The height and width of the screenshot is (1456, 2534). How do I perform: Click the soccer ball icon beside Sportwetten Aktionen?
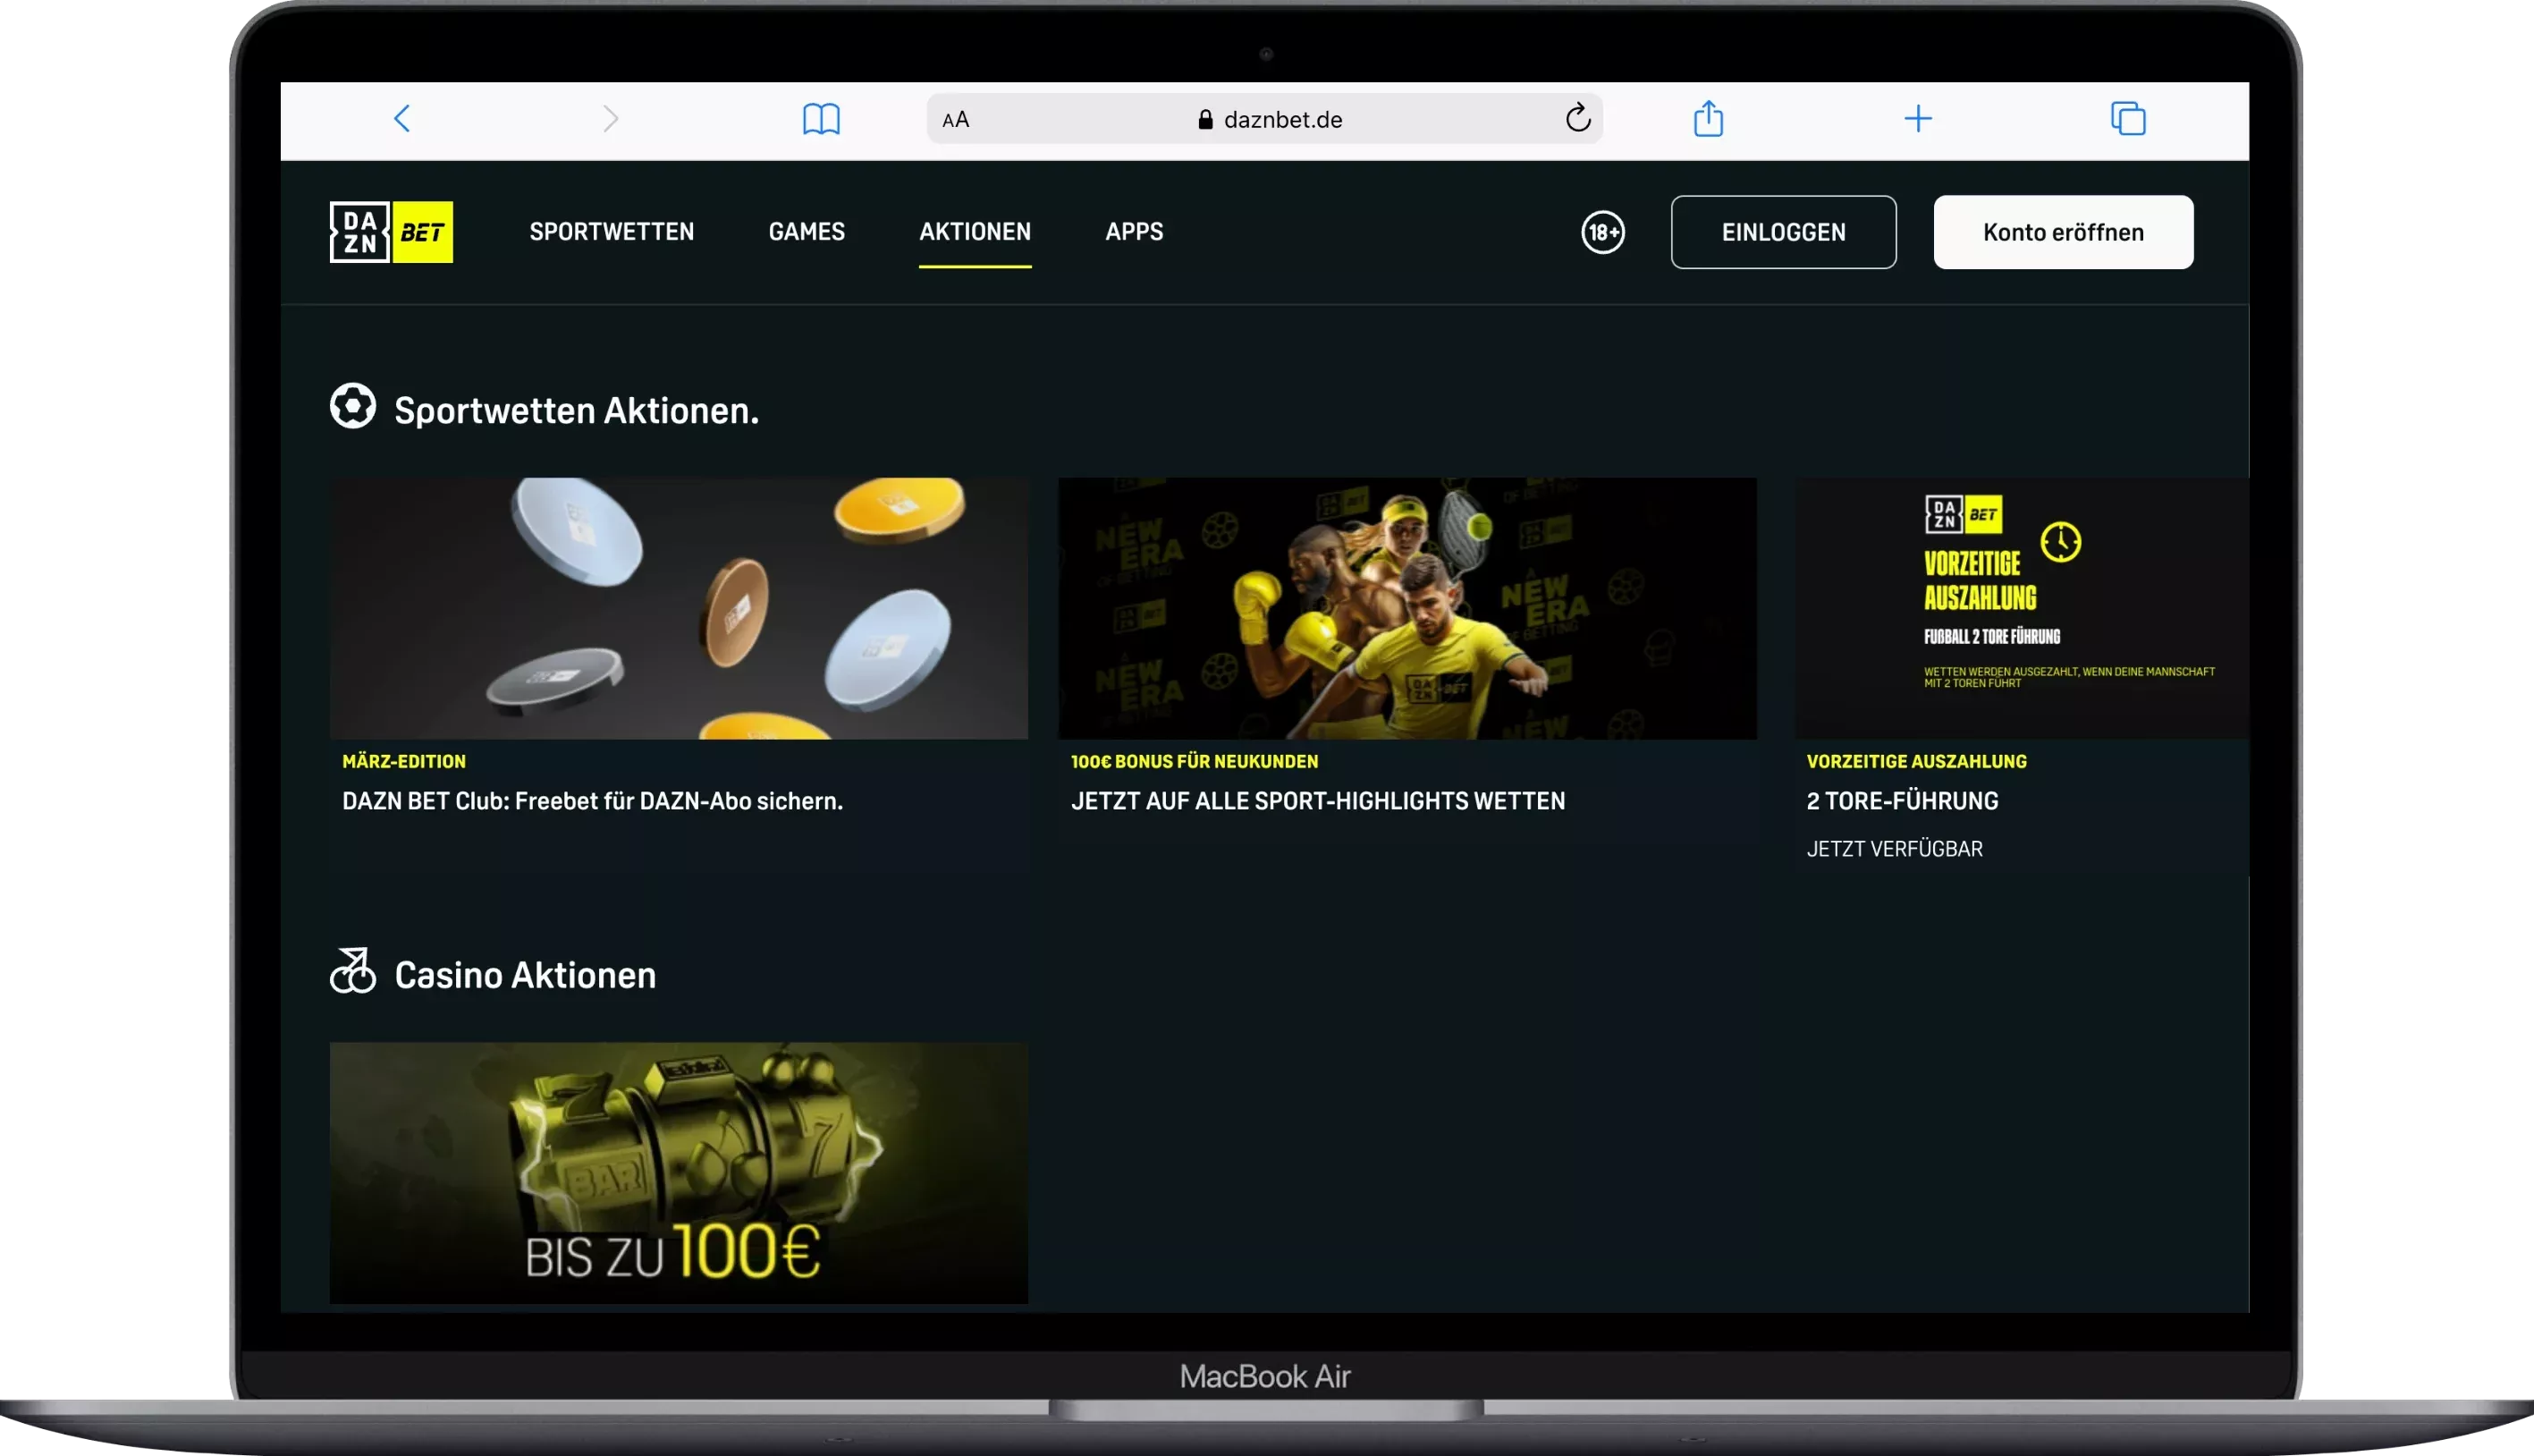point(353,406)
